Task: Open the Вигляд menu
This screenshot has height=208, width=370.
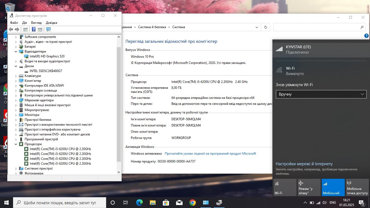Action: click(36, 23)
